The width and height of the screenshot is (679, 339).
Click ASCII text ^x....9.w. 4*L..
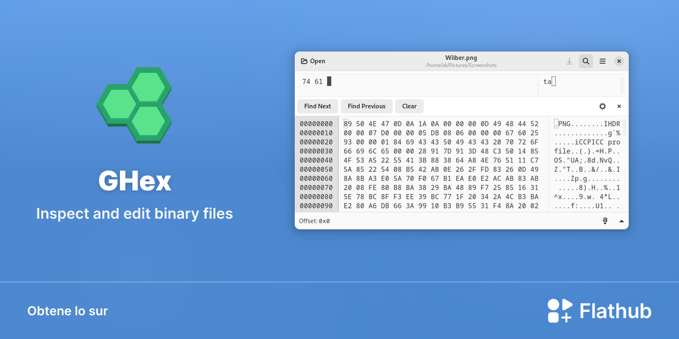pos(587,197)
